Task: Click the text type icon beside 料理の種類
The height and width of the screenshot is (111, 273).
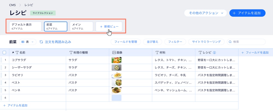Action: [71, 53]
